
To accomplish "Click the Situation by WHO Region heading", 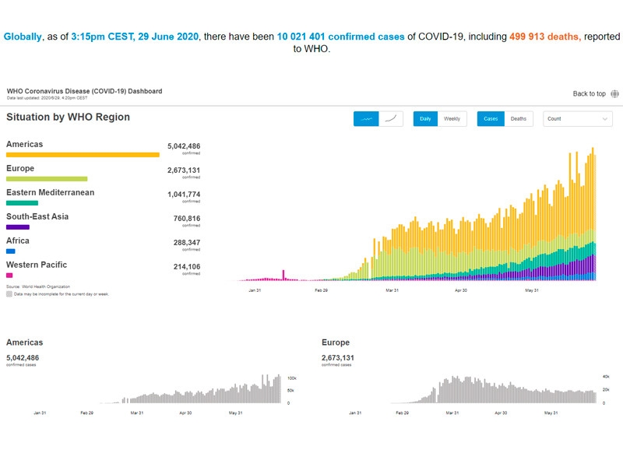I will click(x=69, y=117).
